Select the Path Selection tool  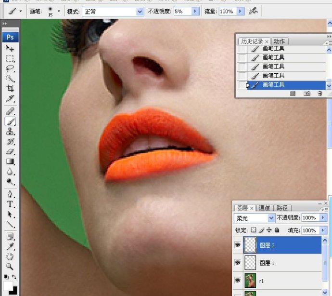coord(10,214)
